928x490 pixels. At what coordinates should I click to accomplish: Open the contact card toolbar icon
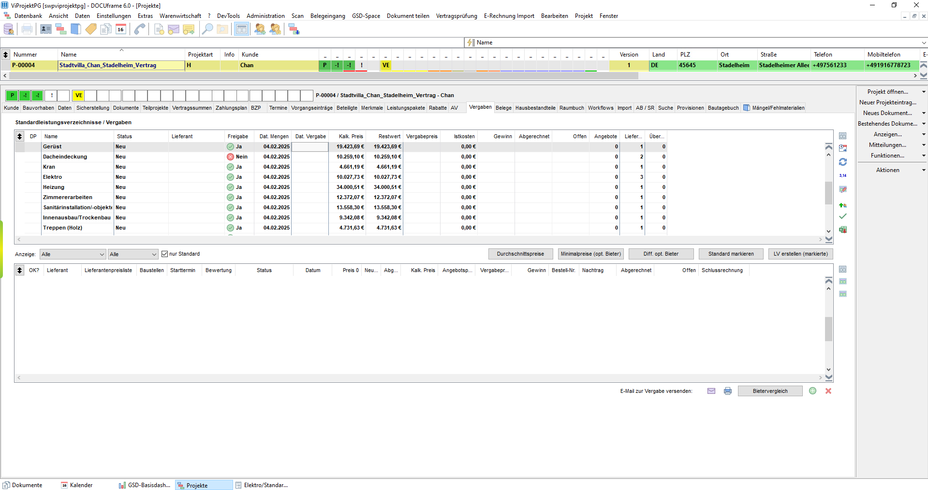[46, 29]
